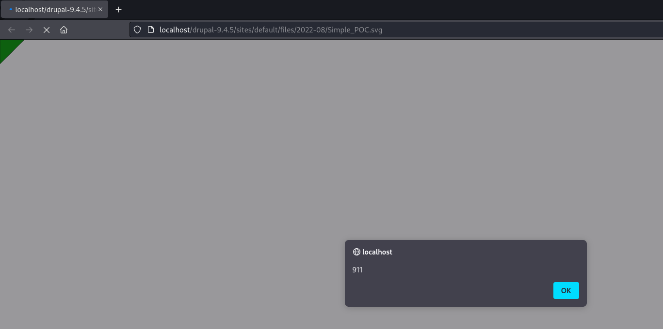Open a new tab with plus button
The image size is (663, 329).
[x=118, y=10]
